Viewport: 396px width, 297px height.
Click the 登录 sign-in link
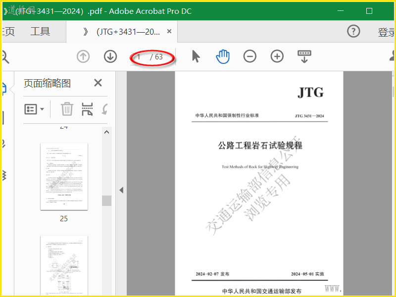click(x=386, y=32)
